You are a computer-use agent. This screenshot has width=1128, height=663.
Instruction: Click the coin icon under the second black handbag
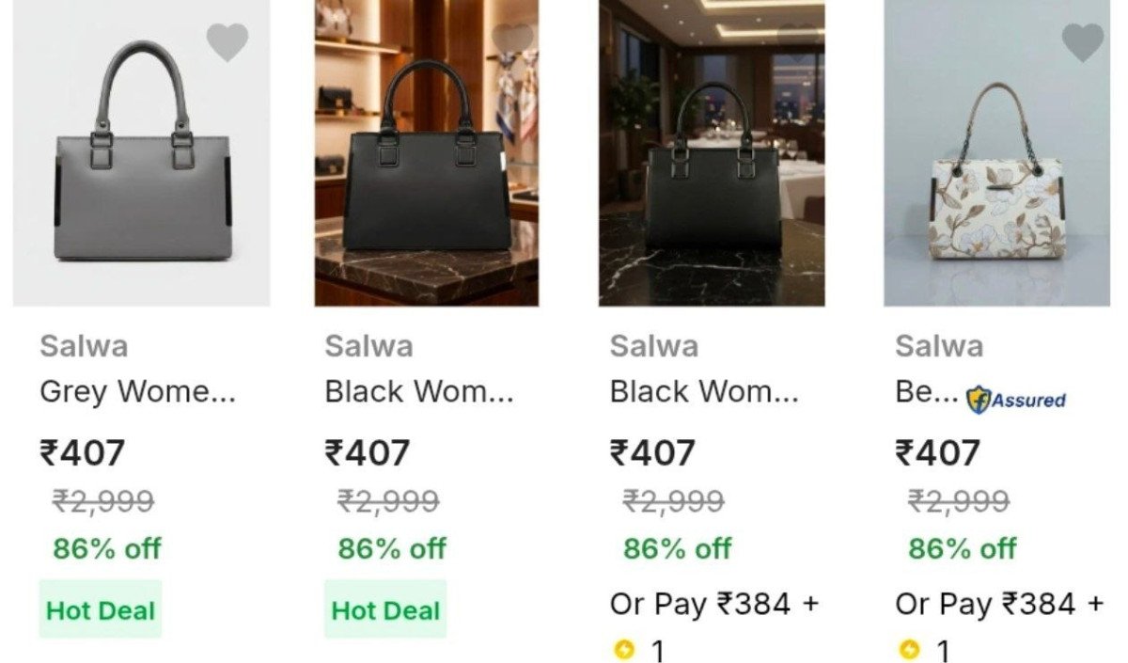click(624, 647)
